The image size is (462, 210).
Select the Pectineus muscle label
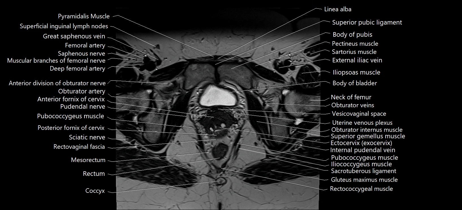tap(355, 44)
